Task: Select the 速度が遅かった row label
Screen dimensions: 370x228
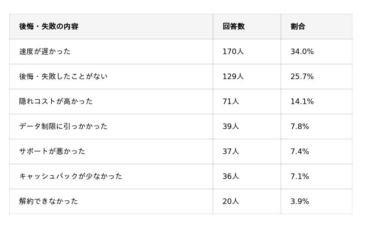Action: [45, 51]
